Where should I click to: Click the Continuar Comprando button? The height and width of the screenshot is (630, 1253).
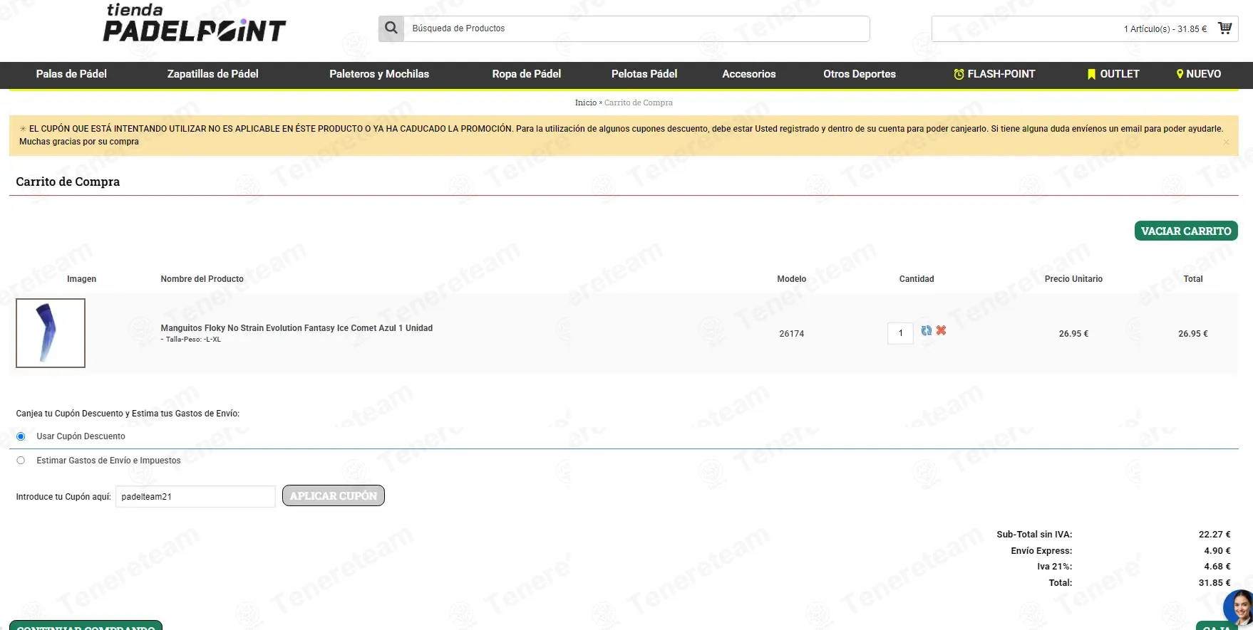[86, 625]
